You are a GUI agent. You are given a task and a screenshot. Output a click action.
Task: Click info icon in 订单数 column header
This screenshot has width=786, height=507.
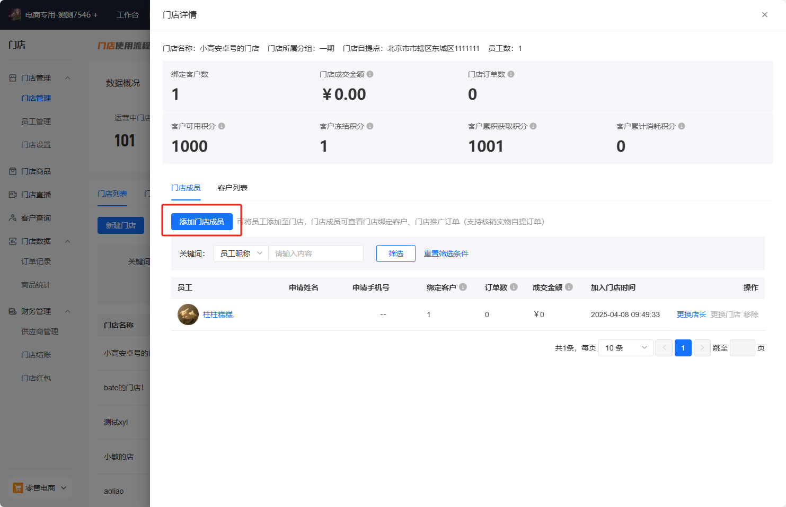514,287
